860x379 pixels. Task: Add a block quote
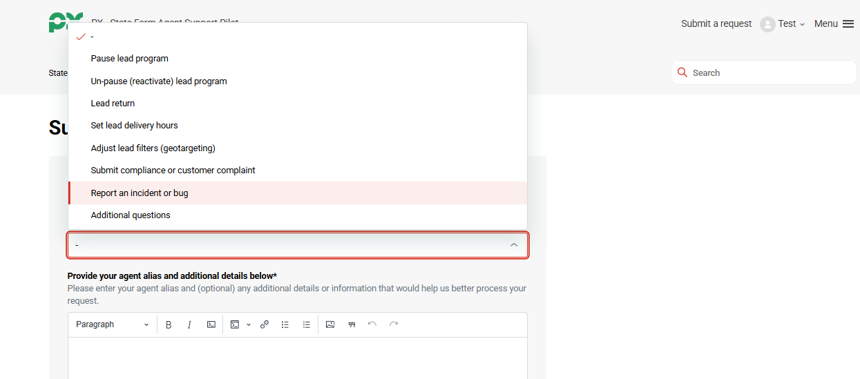[352, 324]
